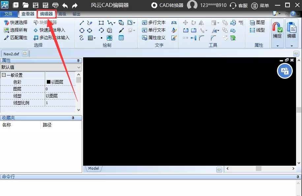Save as PDF from title bar

coord(45,5)
